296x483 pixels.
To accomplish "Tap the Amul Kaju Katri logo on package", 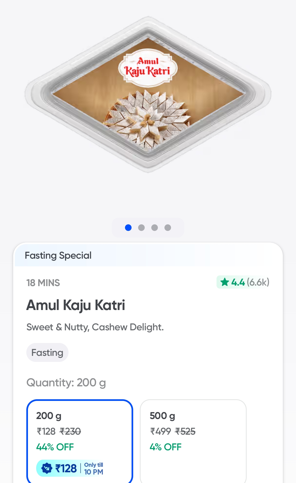I will 148,66.
